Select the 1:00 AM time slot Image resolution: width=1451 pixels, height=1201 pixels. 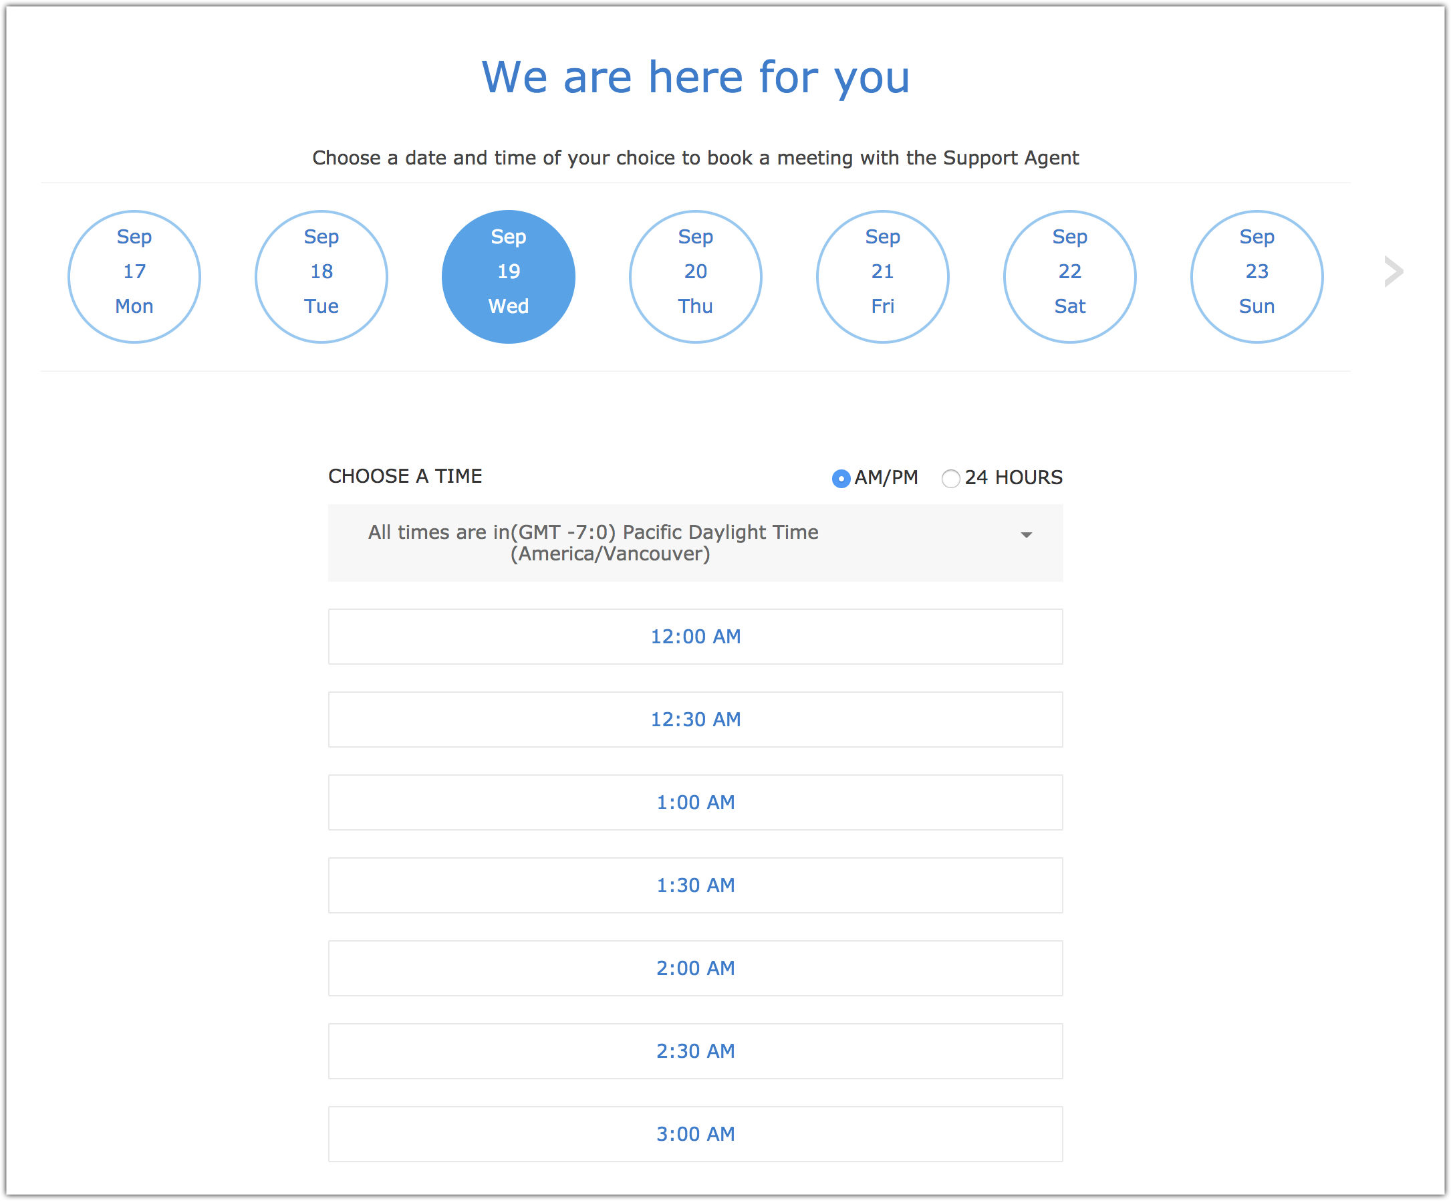pos(695,802)
